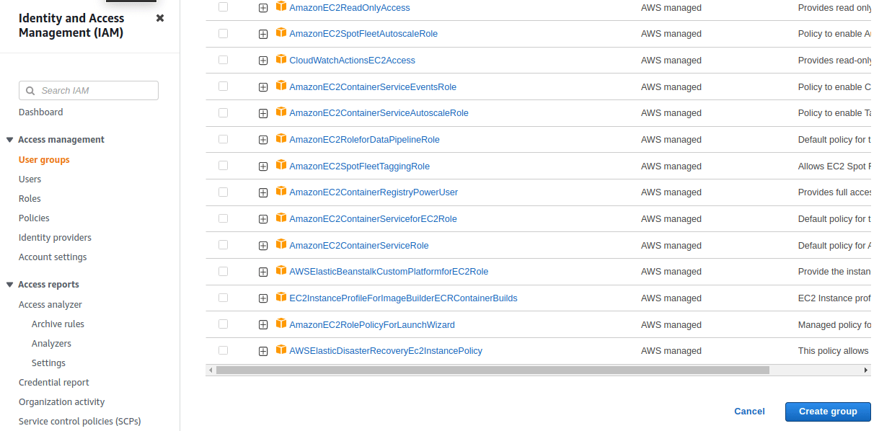Click the orange box icon for CloudWatchActionsEC2Access
The height and width of the screenshot is (431, 892).
[281, 60]
